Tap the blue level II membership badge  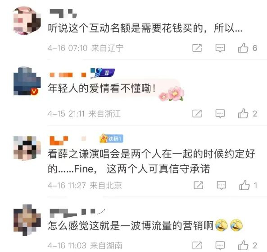click(x=103, y=73)
